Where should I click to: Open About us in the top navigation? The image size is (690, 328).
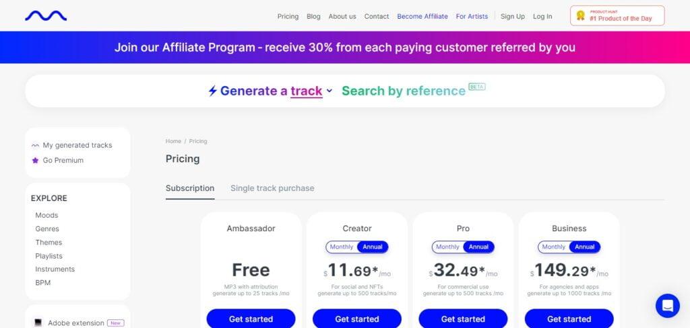(342, 16)
